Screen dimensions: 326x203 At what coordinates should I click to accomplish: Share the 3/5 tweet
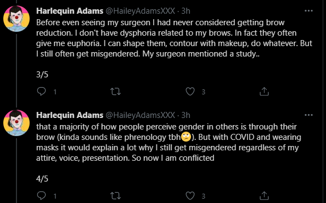(264, 92)
